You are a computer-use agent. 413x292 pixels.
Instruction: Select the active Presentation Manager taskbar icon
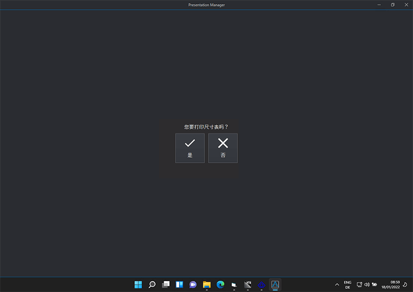click(275, 284)
